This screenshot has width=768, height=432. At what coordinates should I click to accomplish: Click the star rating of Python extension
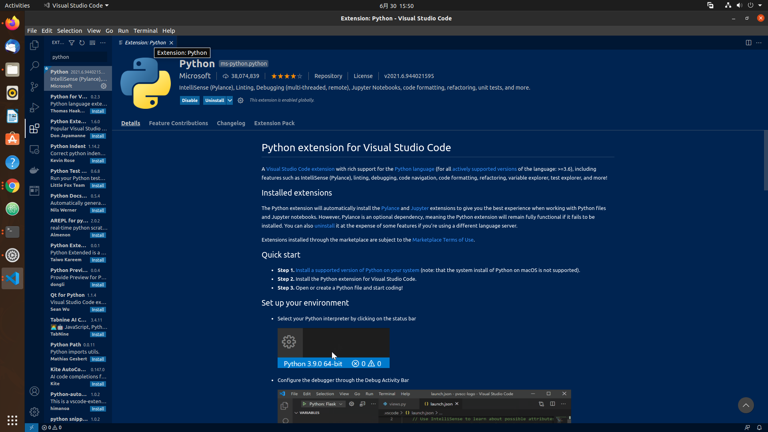(287, 76)
